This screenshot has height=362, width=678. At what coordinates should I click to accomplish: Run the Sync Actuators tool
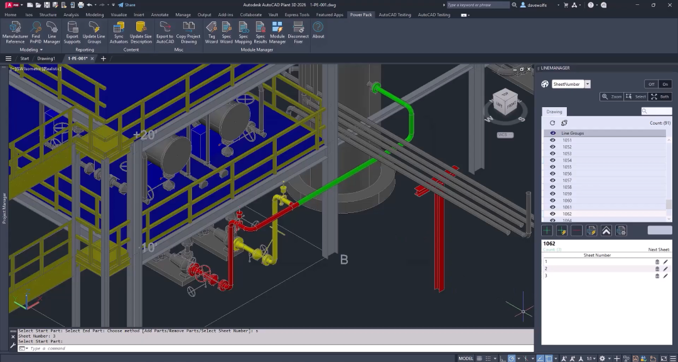pyautogui.click(x=119, y=33)
